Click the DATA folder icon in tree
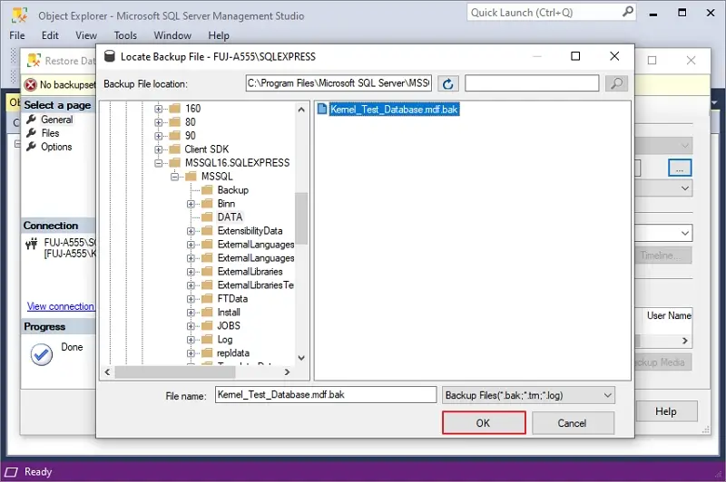This screenshot has height=482, width=726. (x=208, y=217)
